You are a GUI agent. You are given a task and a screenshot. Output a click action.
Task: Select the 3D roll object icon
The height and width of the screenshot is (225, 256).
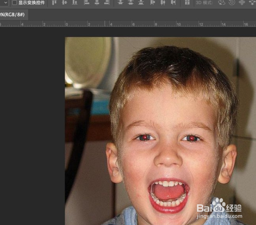coord(232,2)
